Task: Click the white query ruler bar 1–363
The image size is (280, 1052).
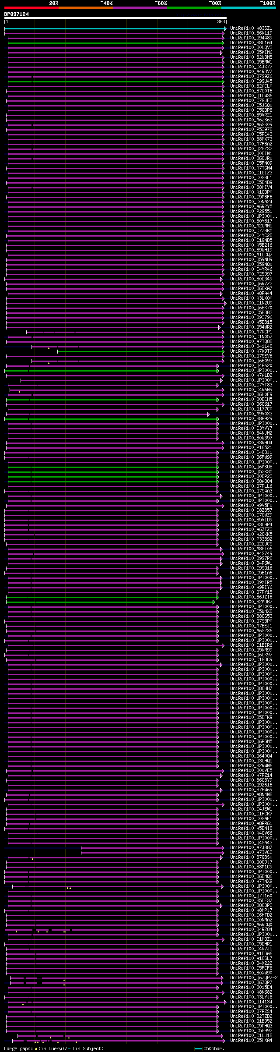Action: (x=115, y=18)
